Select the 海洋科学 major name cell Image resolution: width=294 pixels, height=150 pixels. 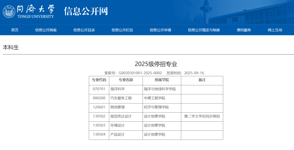tap(118, 89)
